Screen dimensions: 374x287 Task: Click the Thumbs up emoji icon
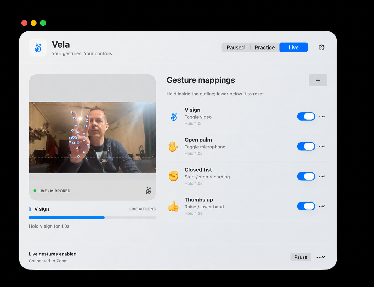(173, 206)
